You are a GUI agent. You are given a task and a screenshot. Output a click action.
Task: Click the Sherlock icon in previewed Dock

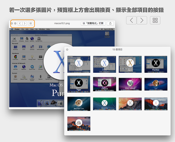(54, 103)
